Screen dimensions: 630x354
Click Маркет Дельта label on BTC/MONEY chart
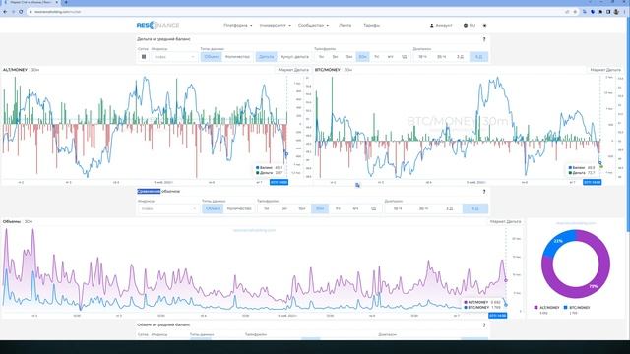click(x=605, y=70)
